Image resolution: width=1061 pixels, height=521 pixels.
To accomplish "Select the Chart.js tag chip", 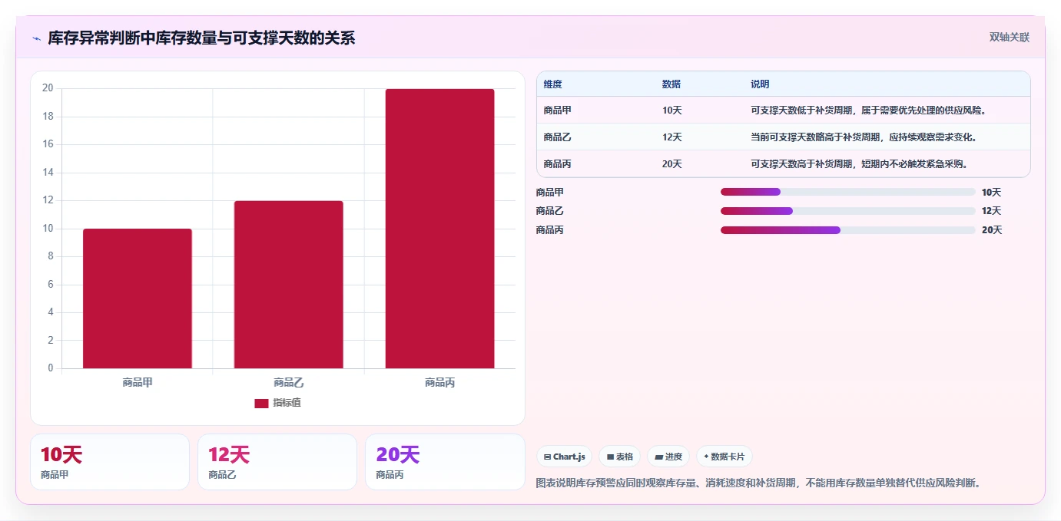I will click(x=564, y=457).
